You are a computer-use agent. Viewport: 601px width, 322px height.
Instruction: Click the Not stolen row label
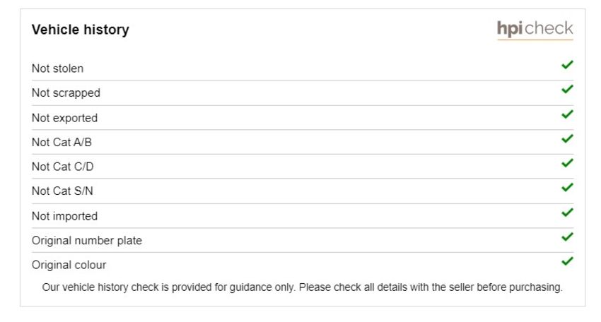click(x=57, y=68)
